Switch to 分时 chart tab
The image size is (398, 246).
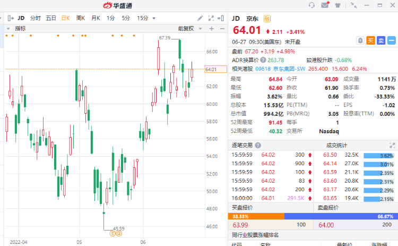pos(35,18)
